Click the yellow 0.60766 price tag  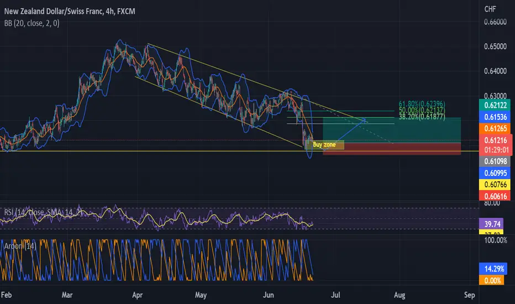[495, 185]
